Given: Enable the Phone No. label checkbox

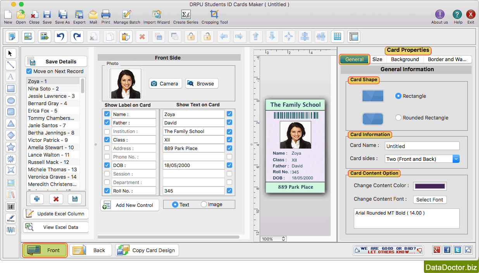Looking at the screenshot, I should pos(107,157).
